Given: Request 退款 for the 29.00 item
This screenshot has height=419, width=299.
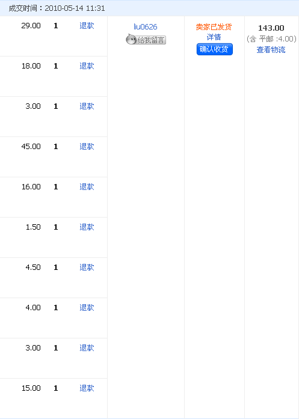Looking at the screenshot, I should point(87,26).
